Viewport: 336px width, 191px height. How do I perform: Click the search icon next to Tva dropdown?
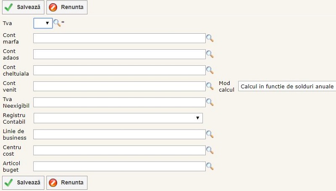click(x=57, y=23)
